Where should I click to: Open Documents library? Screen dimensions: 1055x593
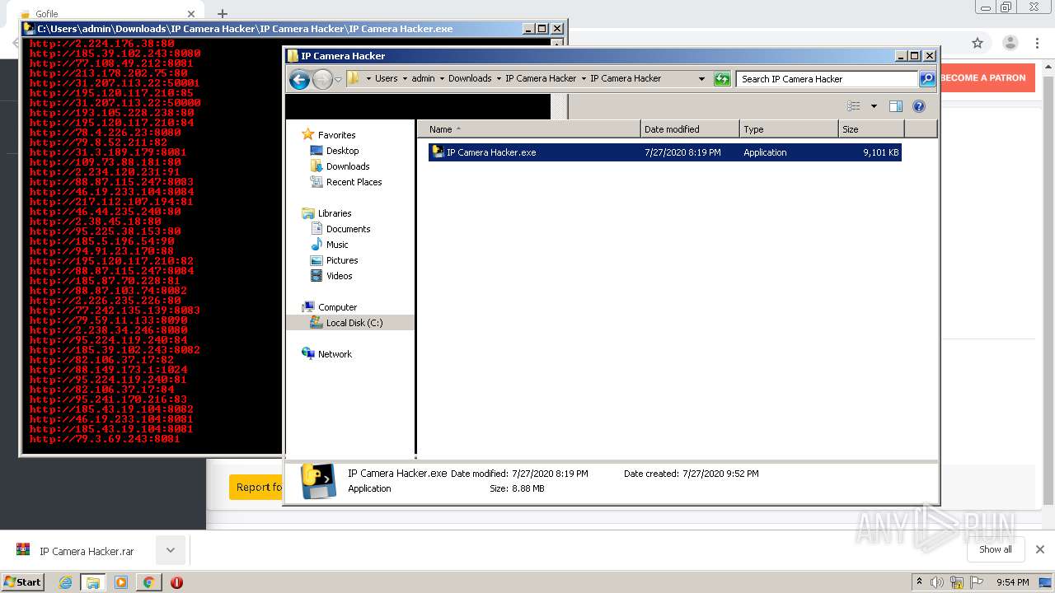pyautogui.click(x=348, y=229)
